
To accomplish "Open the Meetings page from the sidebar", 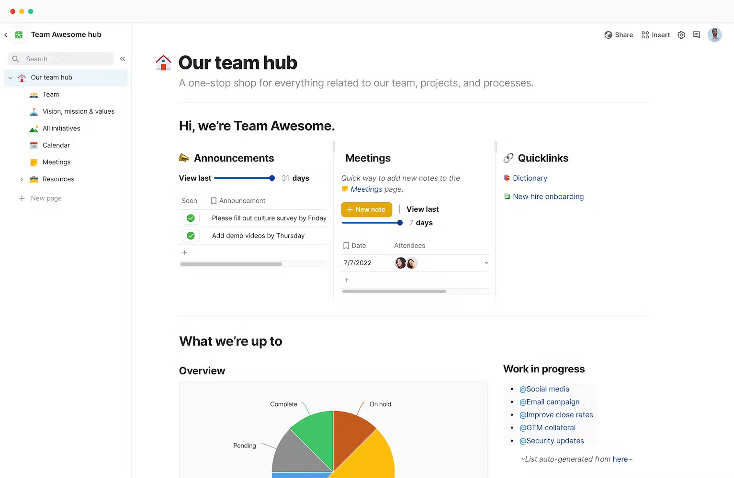I will click(x=56, y=162).
